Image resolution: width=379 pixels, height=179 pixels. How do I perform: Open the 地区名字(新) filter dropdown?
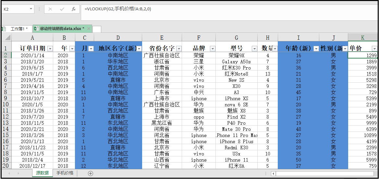pos(139,48)
